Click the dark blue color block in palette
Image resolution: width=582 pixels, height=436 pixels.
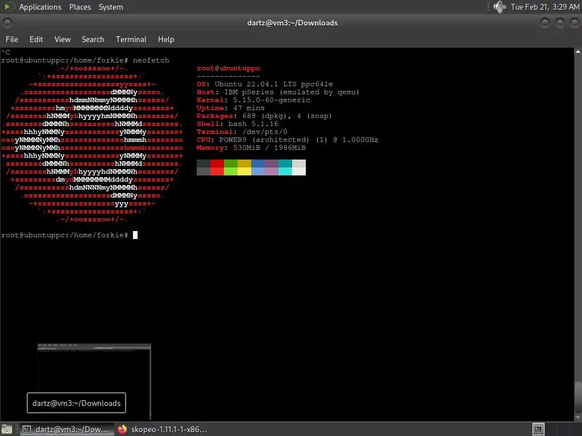pos(258,163)
